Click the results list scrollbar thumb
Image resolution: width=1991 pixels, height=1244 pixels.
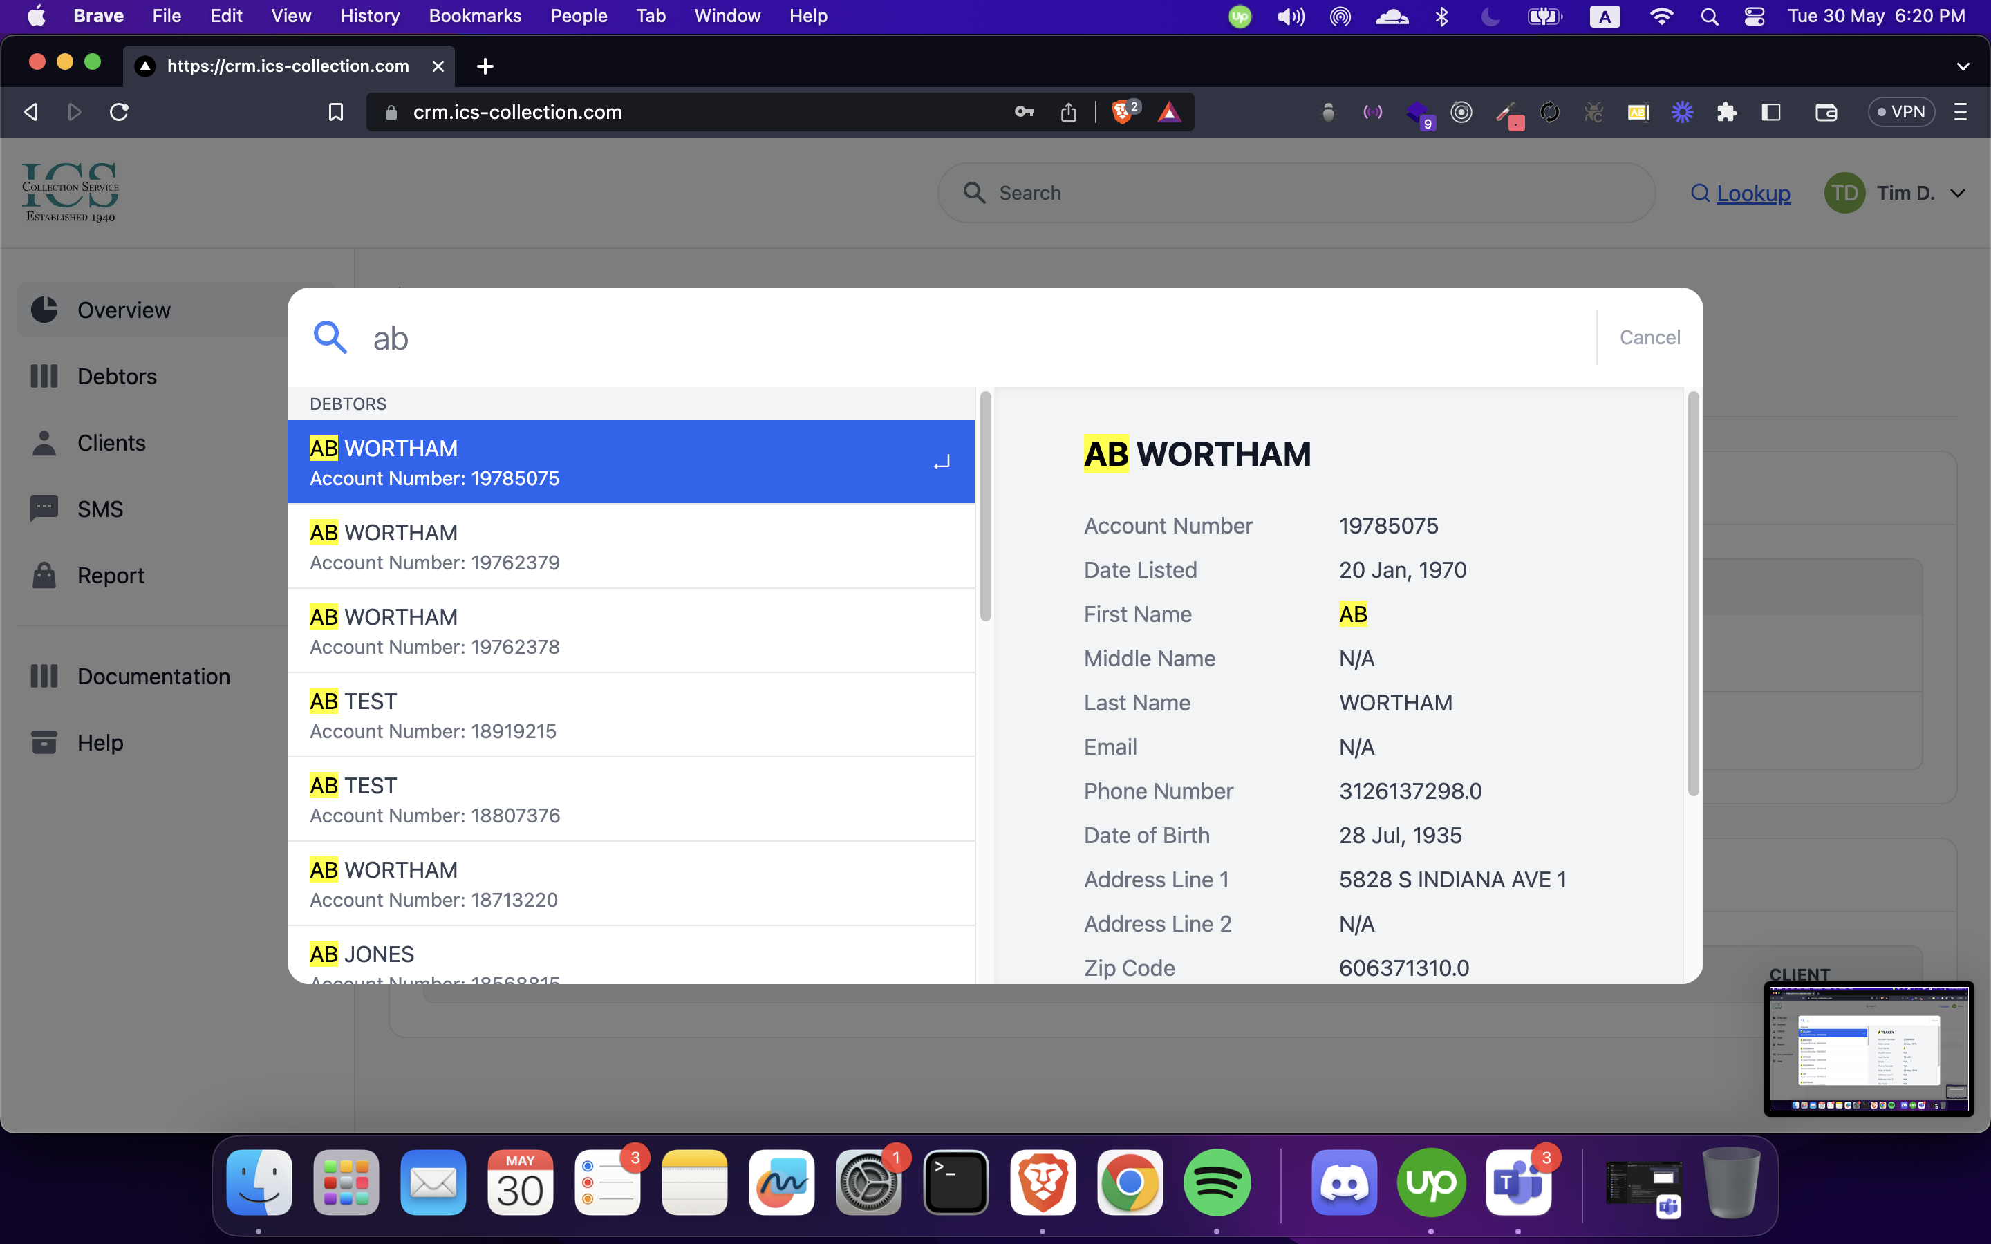point(985,506)
